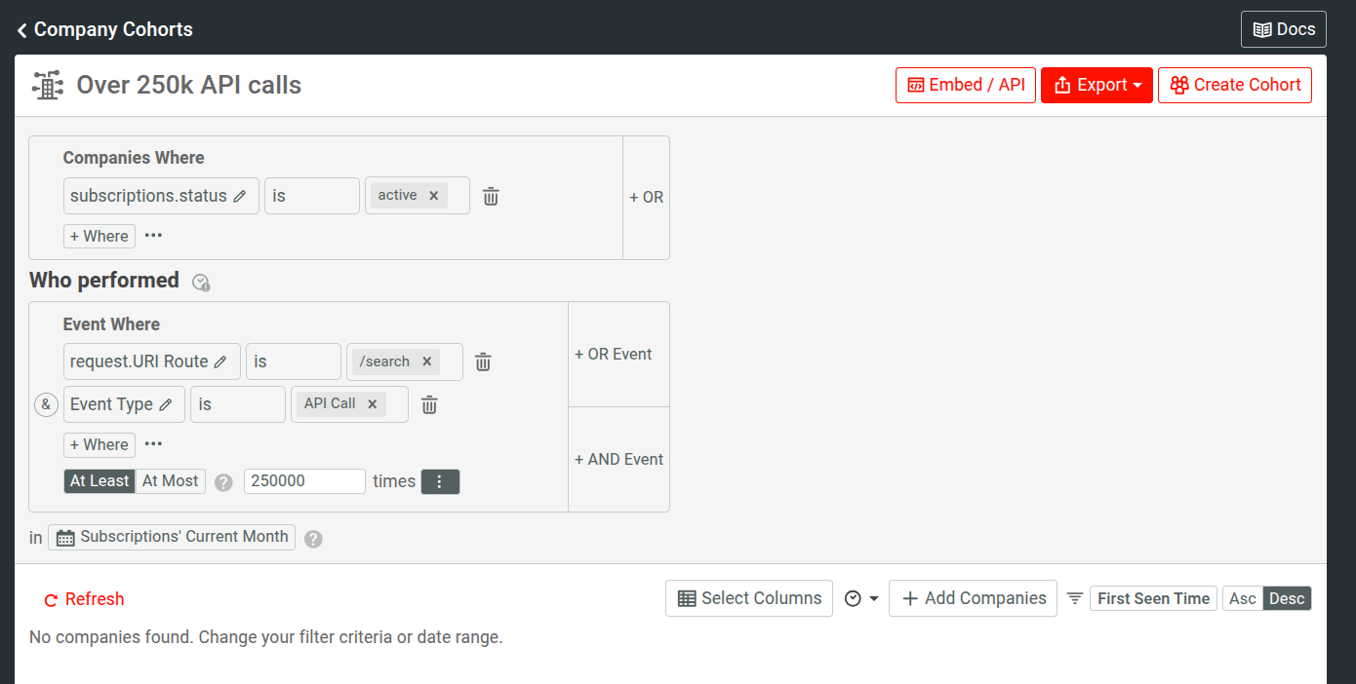Click the help icon beside the date range
This screenshot has height=684, width=1356.
click(x=313, y=537)
